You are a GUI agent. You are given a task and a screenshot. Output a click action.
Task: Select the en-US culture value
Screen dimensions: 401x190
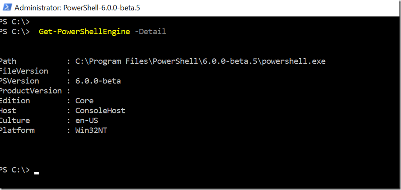click(87, 120)
